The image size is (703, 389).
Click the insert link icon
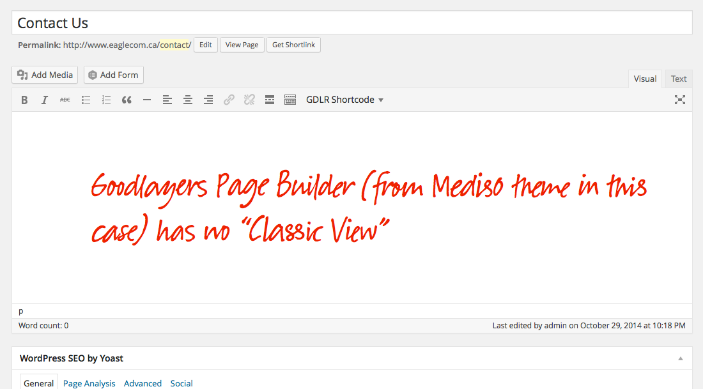click(x=229, y=100)
